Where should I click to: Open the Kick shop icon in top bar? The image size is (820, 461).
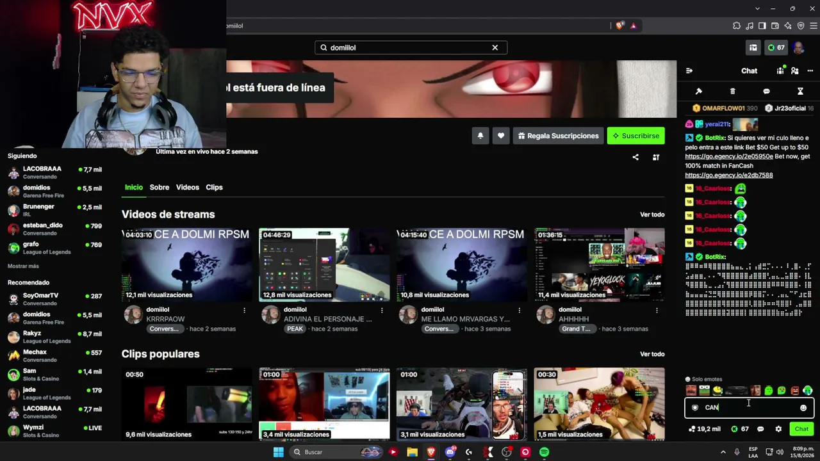(753, 47)
